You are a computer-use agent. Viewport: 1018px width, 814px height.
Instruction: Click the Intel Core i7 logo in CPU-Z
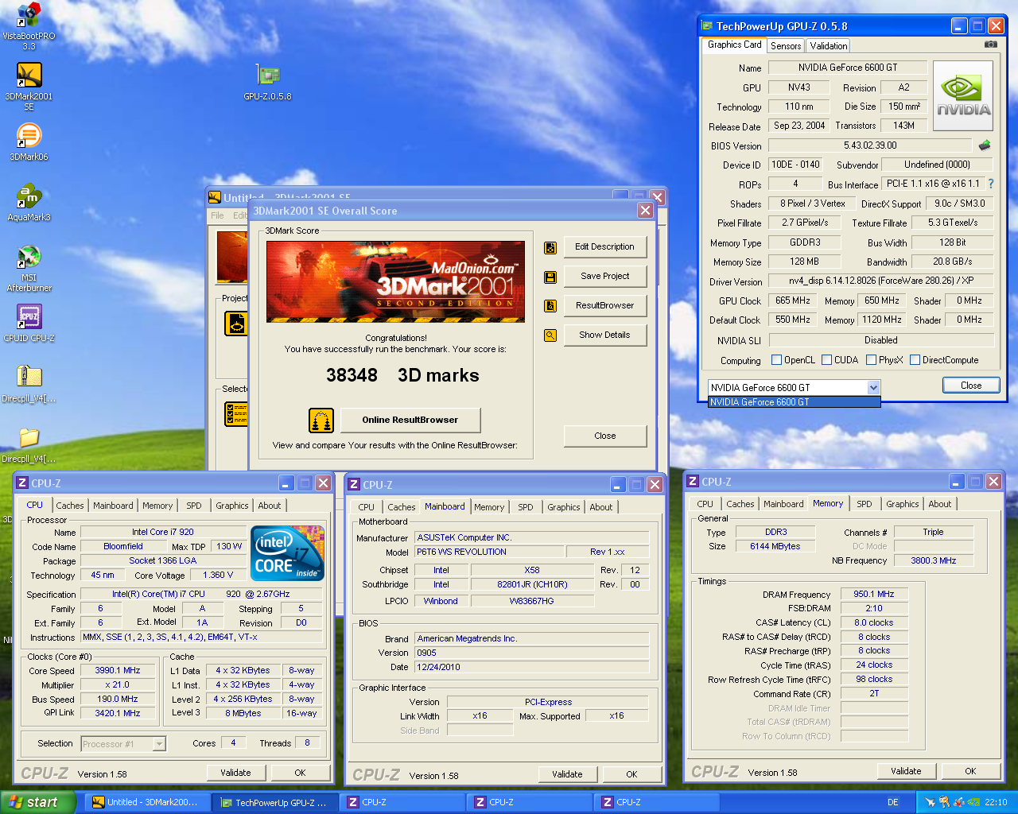[x=287, y=552]
